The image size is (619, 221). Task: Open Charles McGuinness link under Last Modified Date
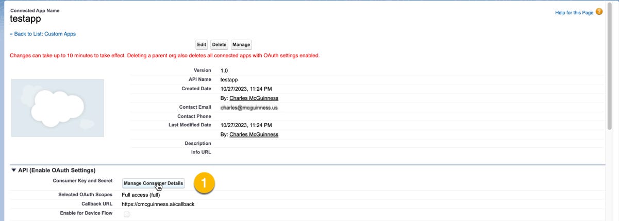tap(254, 134)
